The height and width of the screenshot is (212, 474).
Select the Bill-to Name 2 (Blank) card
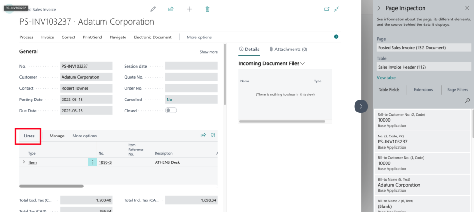click(x=422, y=204)
